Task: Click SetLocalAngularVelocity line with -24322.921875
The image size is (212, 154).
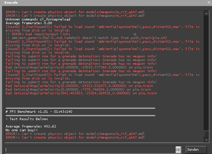Action: pyautogui.click(x=79, y=86)
